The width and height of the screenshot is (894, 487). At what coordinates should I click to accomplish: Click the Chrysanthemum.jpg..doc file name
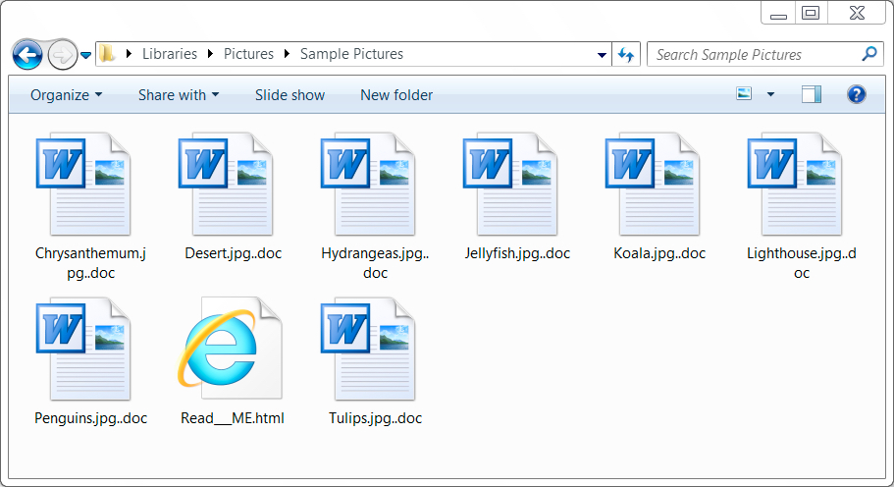(x=90, y=263)
